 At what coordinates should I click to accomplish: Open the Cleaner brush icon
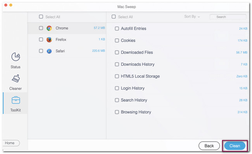(x=16, y=78)
